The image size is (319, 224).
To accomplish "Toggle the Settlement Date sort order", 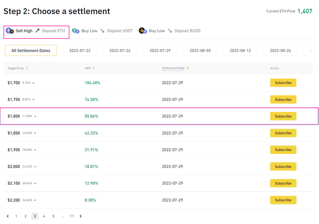I will pyautogui.click(x=188, y=68).
